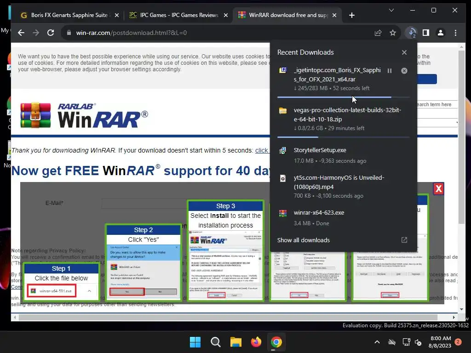Select the WinRAR download free tab

tap(287, 15)
